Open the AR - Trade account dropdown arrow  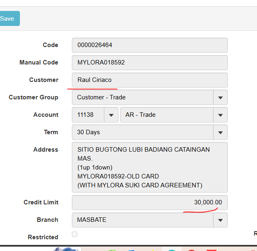click(220, 115)
